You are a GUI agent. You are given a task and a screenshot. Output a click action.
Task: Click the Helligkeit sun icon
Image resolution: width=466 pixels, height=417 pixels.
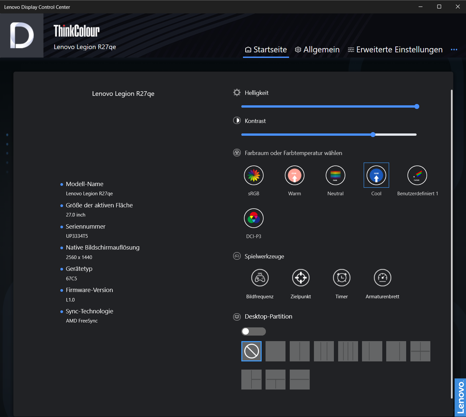(237, 93)
